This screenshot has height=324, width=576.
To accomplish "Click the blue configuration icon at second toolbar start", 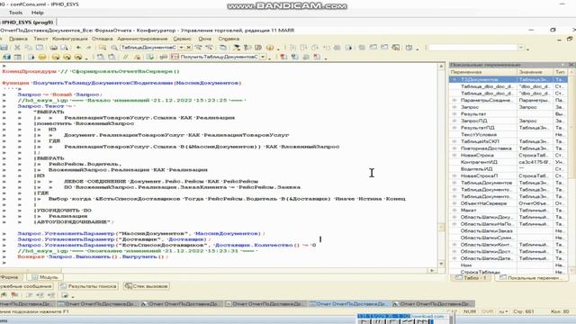I will pos(6,57).
